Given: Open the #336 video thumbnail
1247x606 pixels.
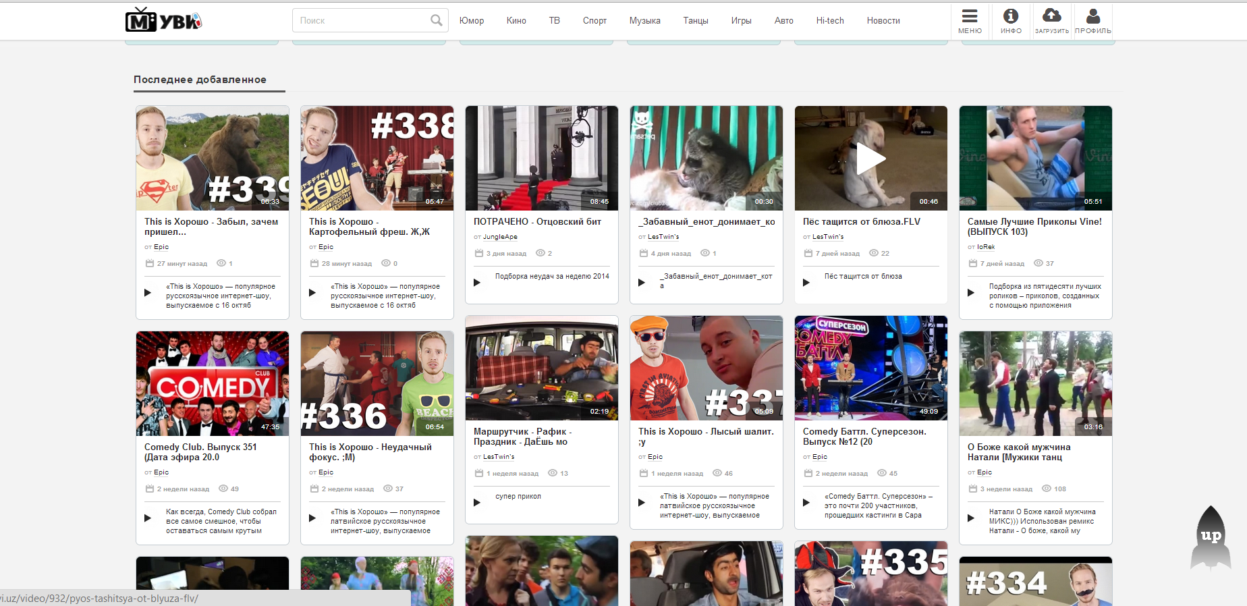Looking at the screenshot, I should [377, 383].
